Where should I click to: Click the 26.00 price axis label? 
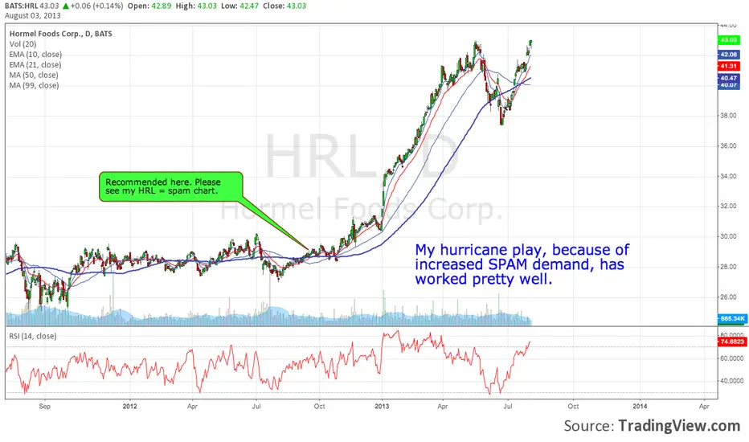[x=728, y=297]
